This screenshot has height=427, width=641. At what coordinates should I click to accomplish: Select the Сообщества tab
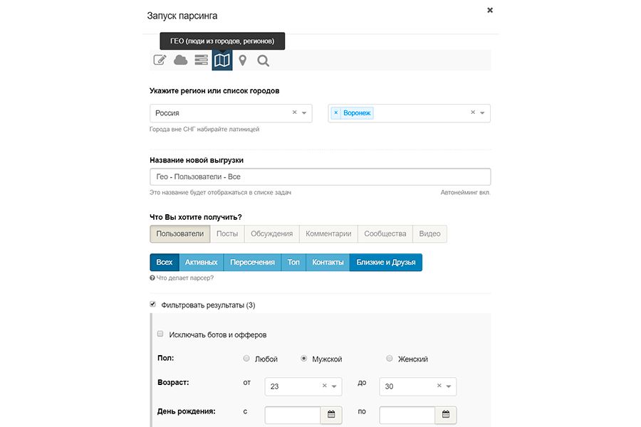point(385,233)
